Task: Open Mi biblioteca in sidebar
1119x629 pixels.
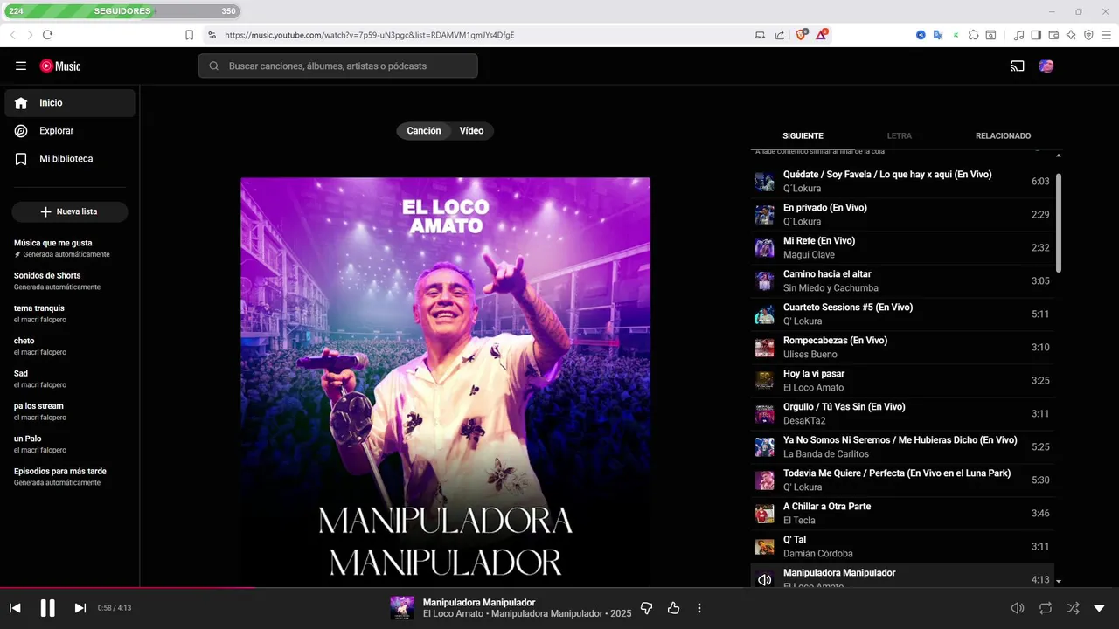Action: point(70,159)
